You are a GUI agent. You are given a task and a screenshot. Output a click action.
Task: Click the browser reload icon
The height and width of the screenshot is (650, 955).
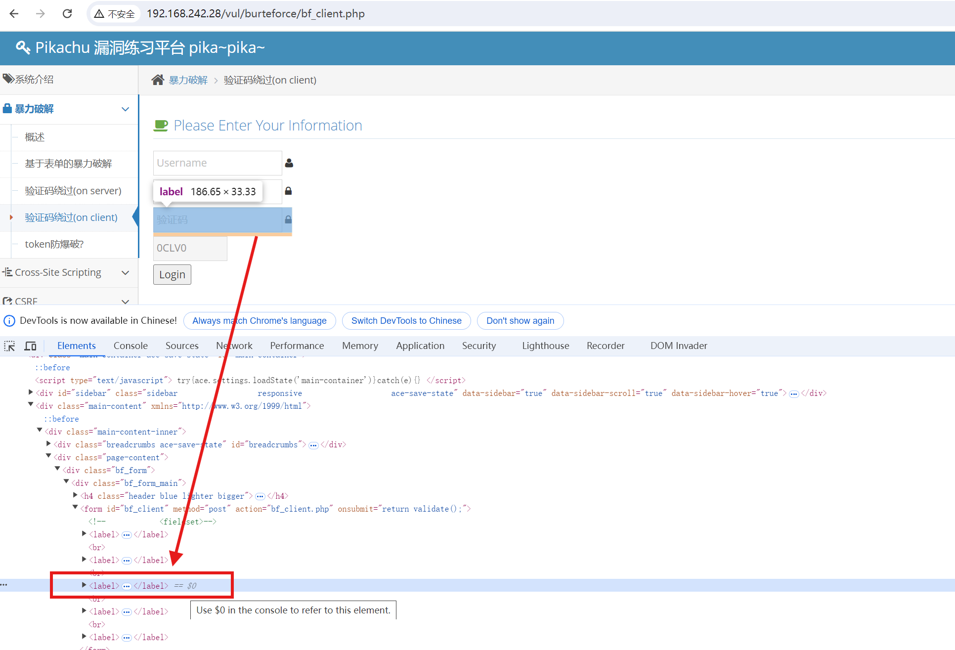click(67, 13)
